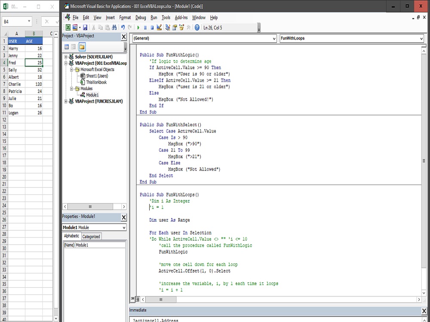Reset the macro with the Reset icon
The image size is (430, 322).
tap(152, 27)
